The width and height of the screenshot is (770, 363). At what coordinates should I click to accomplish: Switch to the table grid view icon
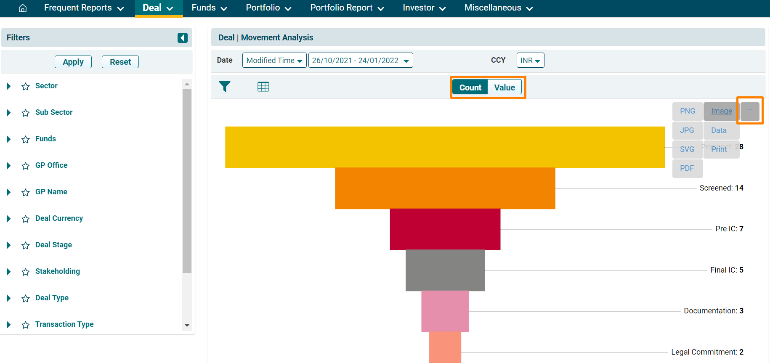coord(263,87)
